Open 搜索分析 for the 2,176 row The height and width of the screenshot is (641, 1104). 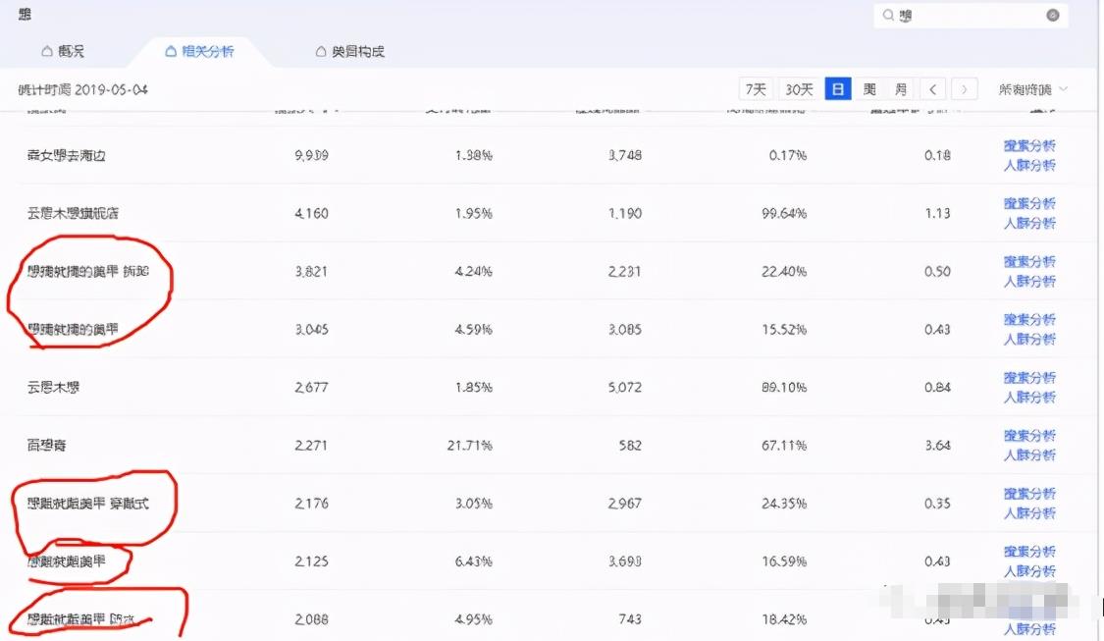[1029, 494]
